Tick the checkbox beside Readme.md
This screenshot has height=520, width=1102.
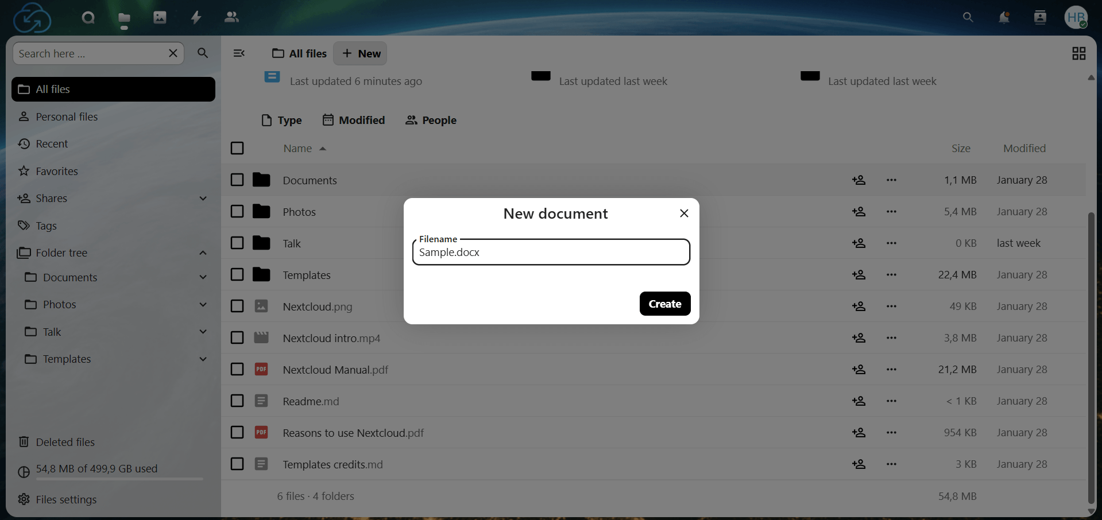pyautogui.click(x=237, y=401)
